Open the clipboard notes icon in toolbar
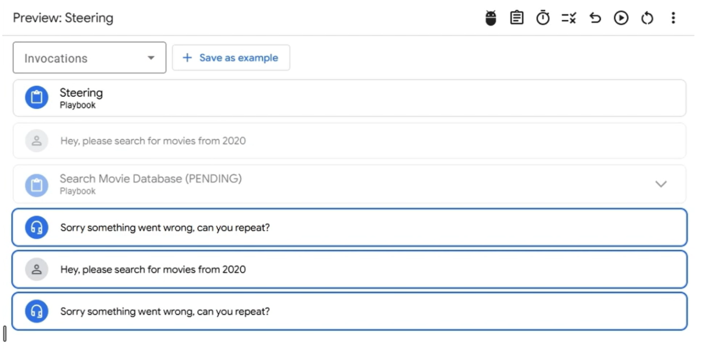The width and height of the screenshot is (701, 349). click(x=516, y=18)
